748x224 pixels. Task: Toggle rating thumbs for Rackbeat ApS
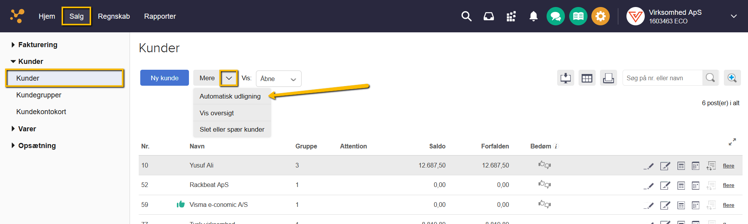544,185
